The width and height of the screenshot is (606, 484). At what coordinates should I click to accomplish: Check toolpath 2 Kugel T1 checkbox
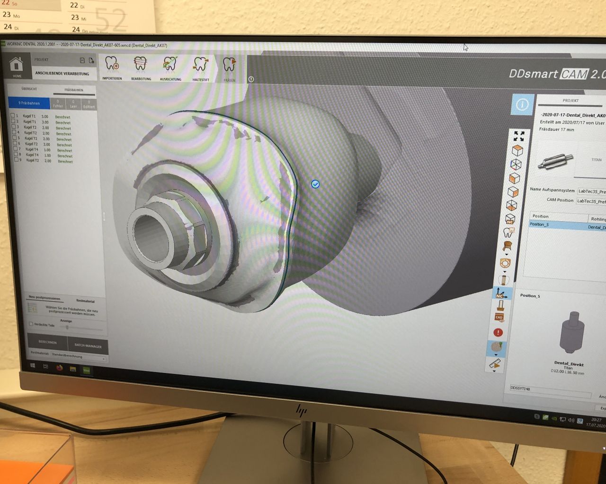point(13,121)
